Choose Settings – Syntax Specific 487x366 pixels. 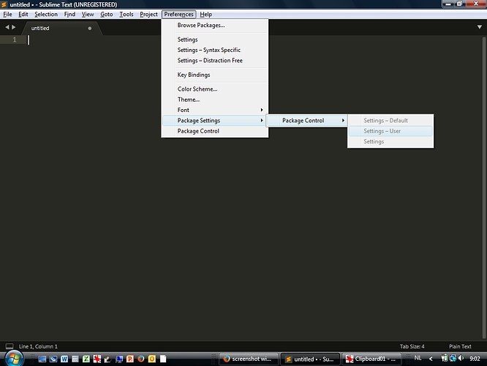(x=215, y=50)
